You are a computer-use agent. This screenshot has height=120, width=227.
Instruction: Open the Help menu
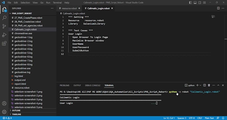click(x=67, y=3)
